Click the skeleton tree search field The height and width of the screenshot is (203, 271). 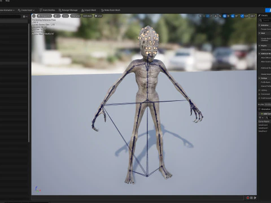pos(10,16)
